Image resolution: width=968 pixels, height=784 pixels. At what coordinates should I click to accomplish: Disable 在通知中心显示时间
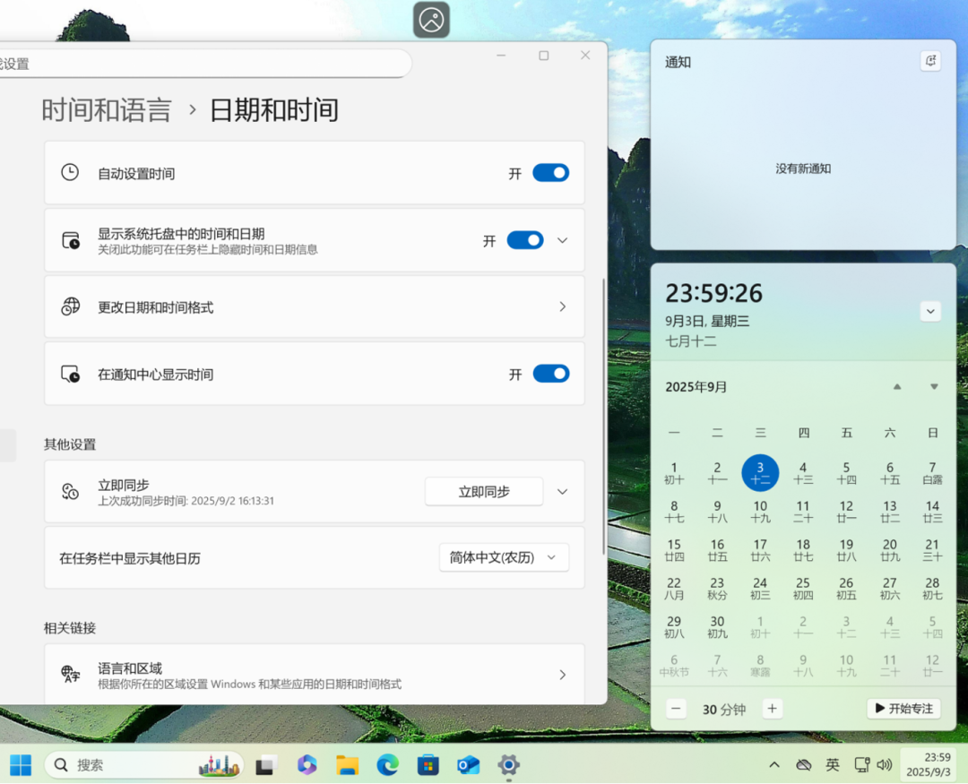[550, 374]
